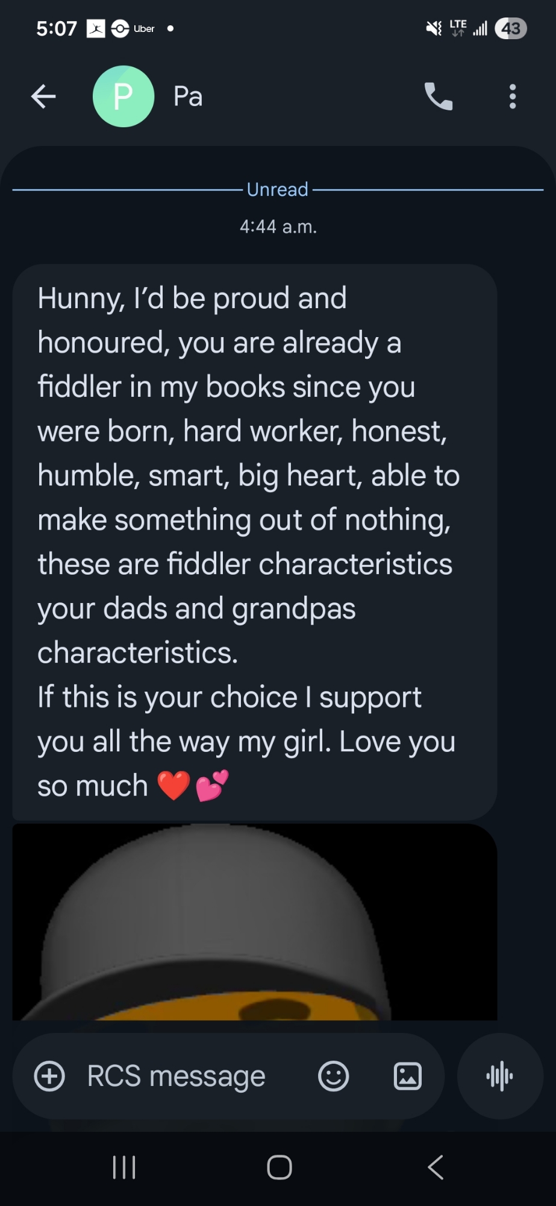The height and width of the screenshot is (1206, 556).
Task: Tap the system back chevron
Action: coord(436,1167)
